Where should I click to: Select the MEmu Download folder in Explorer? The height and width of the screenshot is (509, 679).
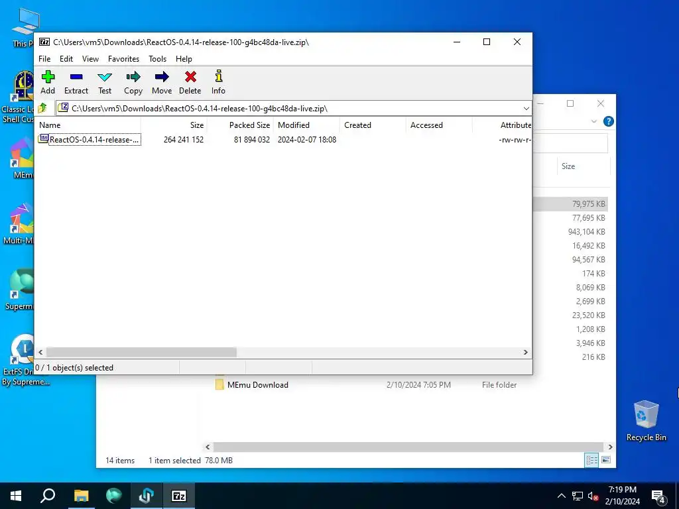pyautogui.click(x=258, y=385)
